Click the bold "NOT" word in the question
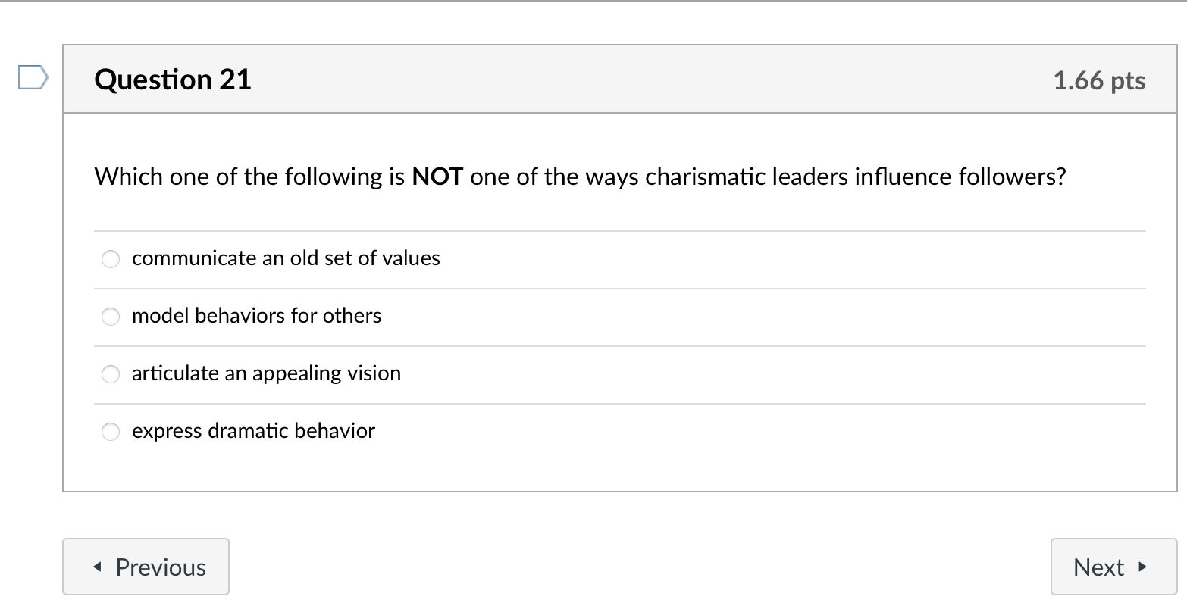The height and width of the screenshot is (603, 1187). 437,177
